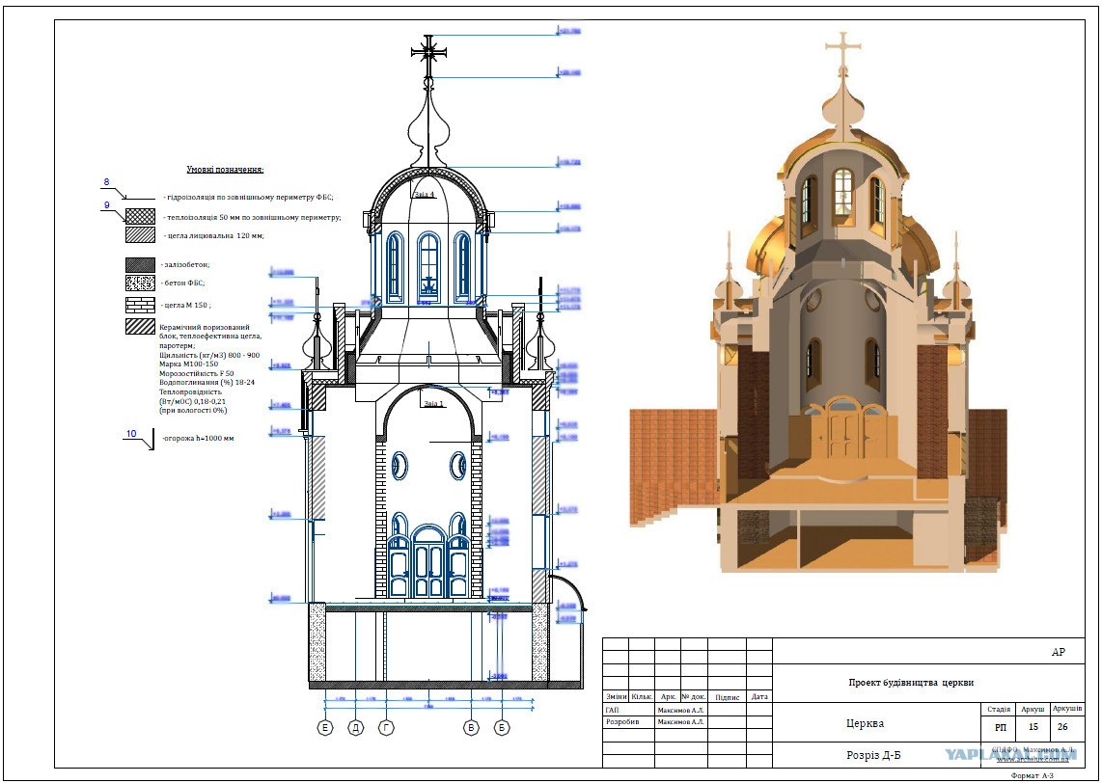Click the 'Дата' column header
Image resolution: width=1102 pixels, height=783 pixels.
coord(759,697)
